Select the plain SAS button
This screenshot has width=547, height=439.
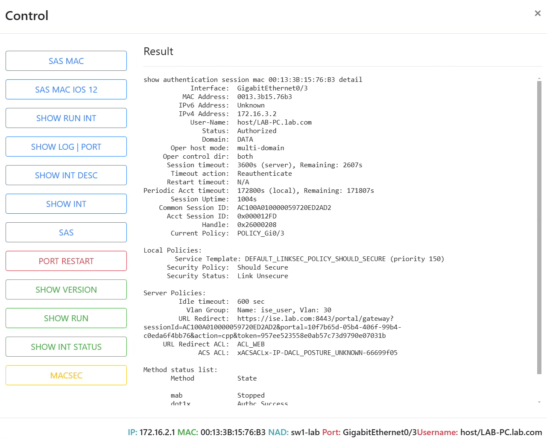click(66, 233)
